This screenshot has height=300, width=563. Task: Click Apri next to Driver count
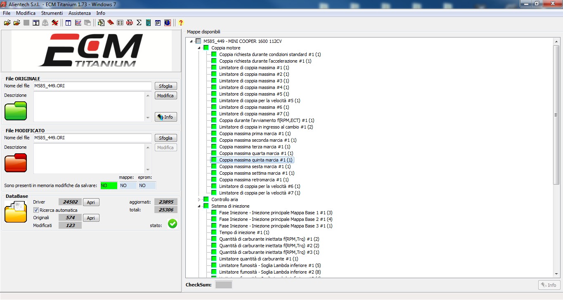(x=91, y=202)
